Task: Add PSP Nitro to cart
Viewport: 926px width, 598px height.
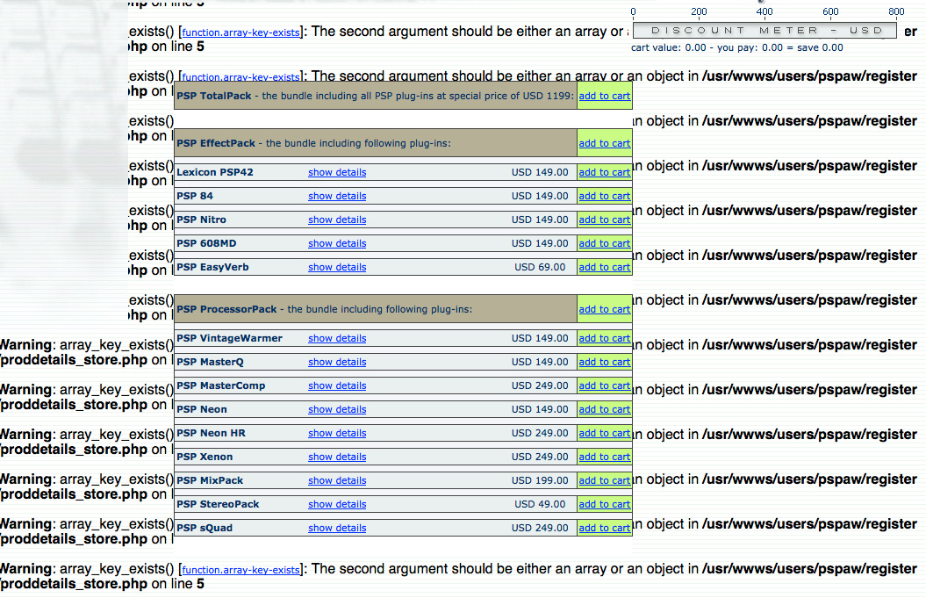Action: tap(604, 220)
